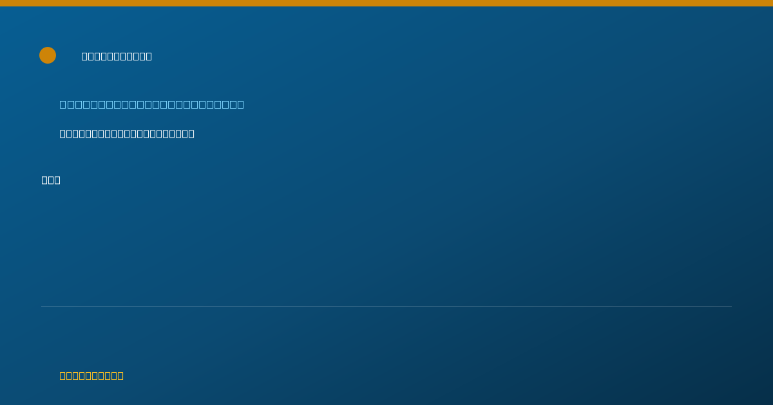The image size is (773, 405).
Task: Click the thin horizontal divider line
Action: pyautogui.click(x=386, y=306)
